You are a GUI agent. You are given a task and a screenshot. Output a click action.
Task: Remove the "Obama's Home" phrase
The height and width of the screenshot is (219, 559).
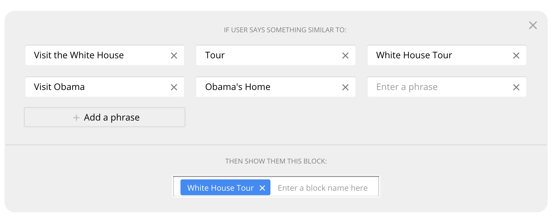click(x=345, y=87)
